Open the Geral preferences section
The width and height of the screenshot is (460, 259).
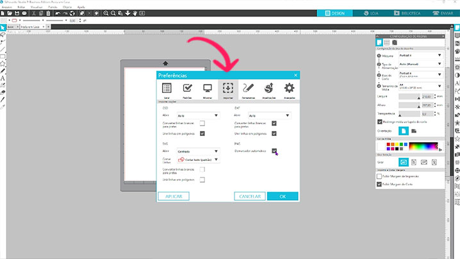pos(167,90)
